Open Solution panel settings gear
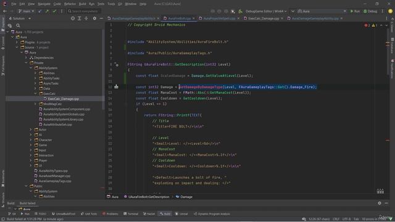Image resolution: width=395 pixels, height=222 pixels. point(94,18)
